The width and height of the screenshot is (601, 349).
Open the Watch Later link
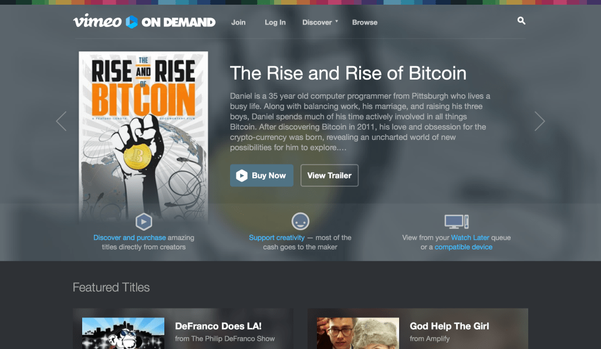coord(470,237)
